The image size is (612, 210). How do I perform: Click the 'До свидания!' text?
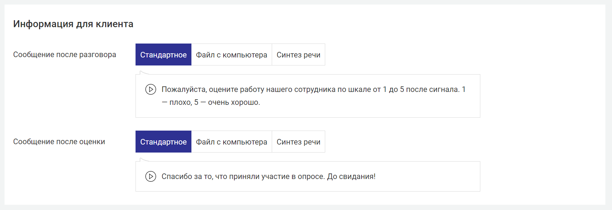pyautogui.click(x=351, y=177)
